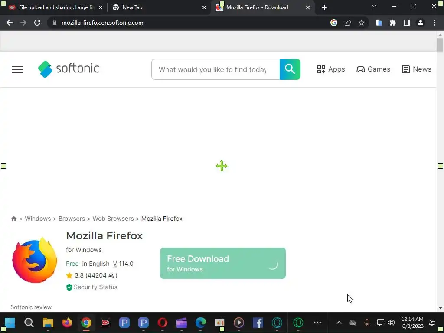The height and width of the screenshot is (333, 444).
Task: Click the address bar URL
Action: click(102, 23)
